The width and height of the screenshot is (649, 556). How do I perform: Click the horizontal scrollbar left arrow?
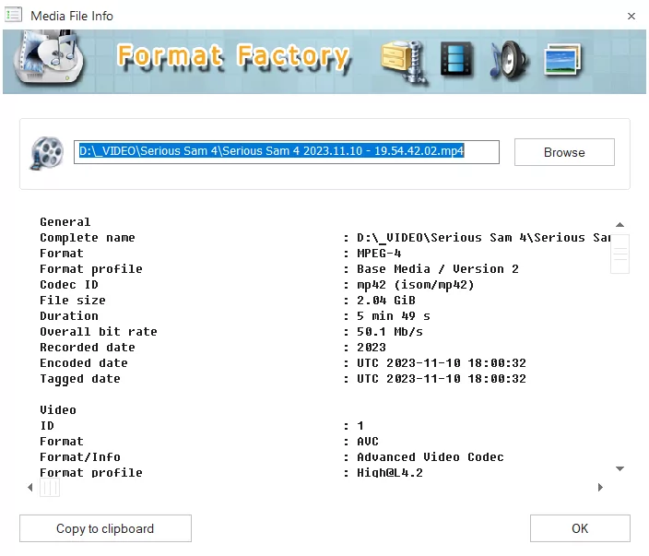[x=30, y=487]
